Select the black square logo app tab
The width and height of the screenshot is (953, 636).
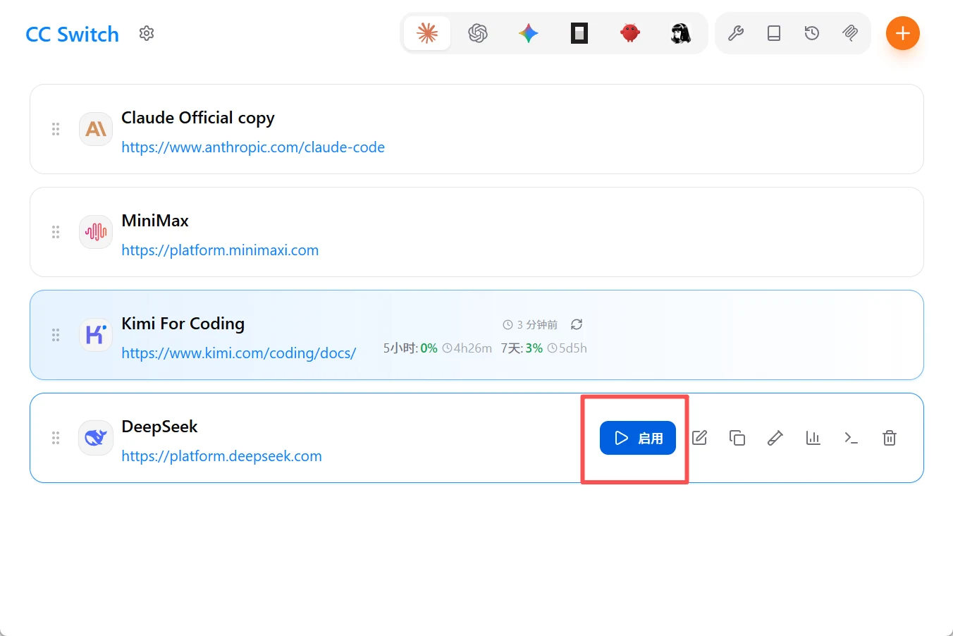click(x=579, y=33)
